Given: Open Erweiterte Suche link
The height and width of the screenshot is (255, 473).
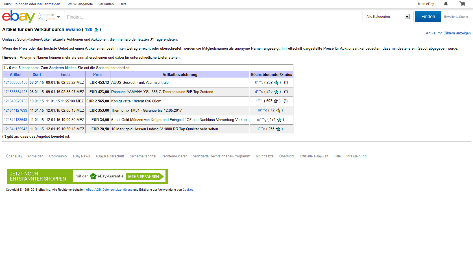Looking at the screenshot, I should pyautogui.click(x=456, y=17).
